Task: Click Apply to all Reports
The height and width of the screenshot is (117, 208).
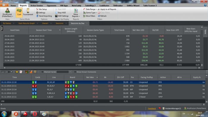Action: [x=107, y=9]
